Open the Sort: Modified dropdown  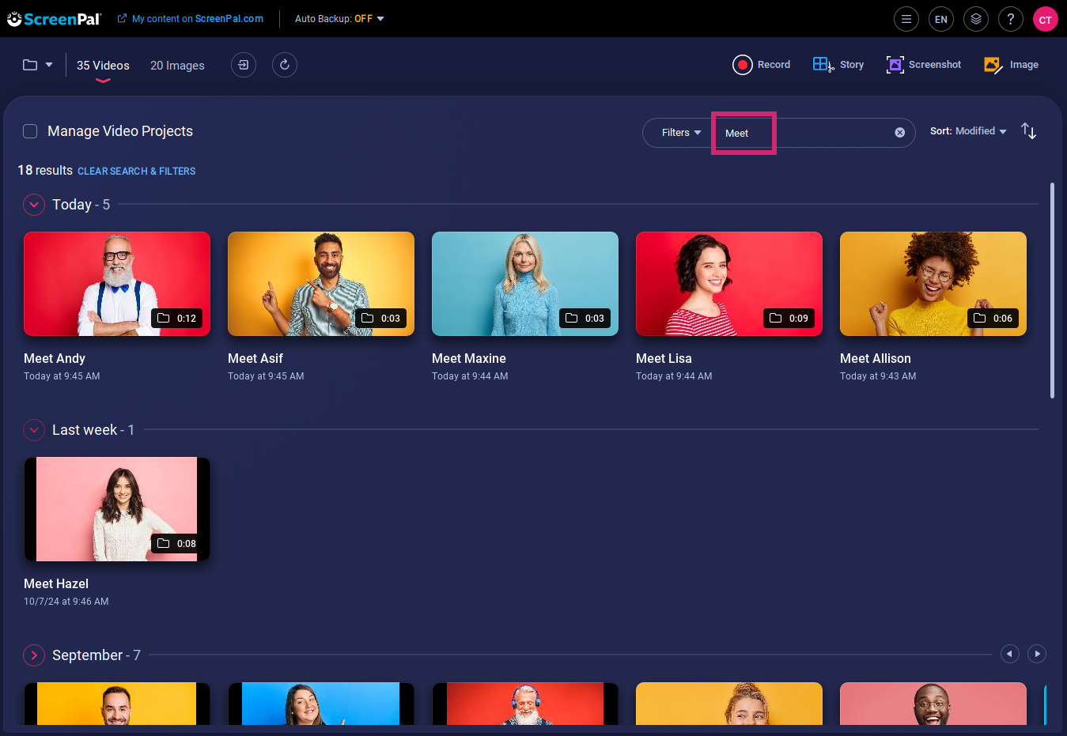968,131
